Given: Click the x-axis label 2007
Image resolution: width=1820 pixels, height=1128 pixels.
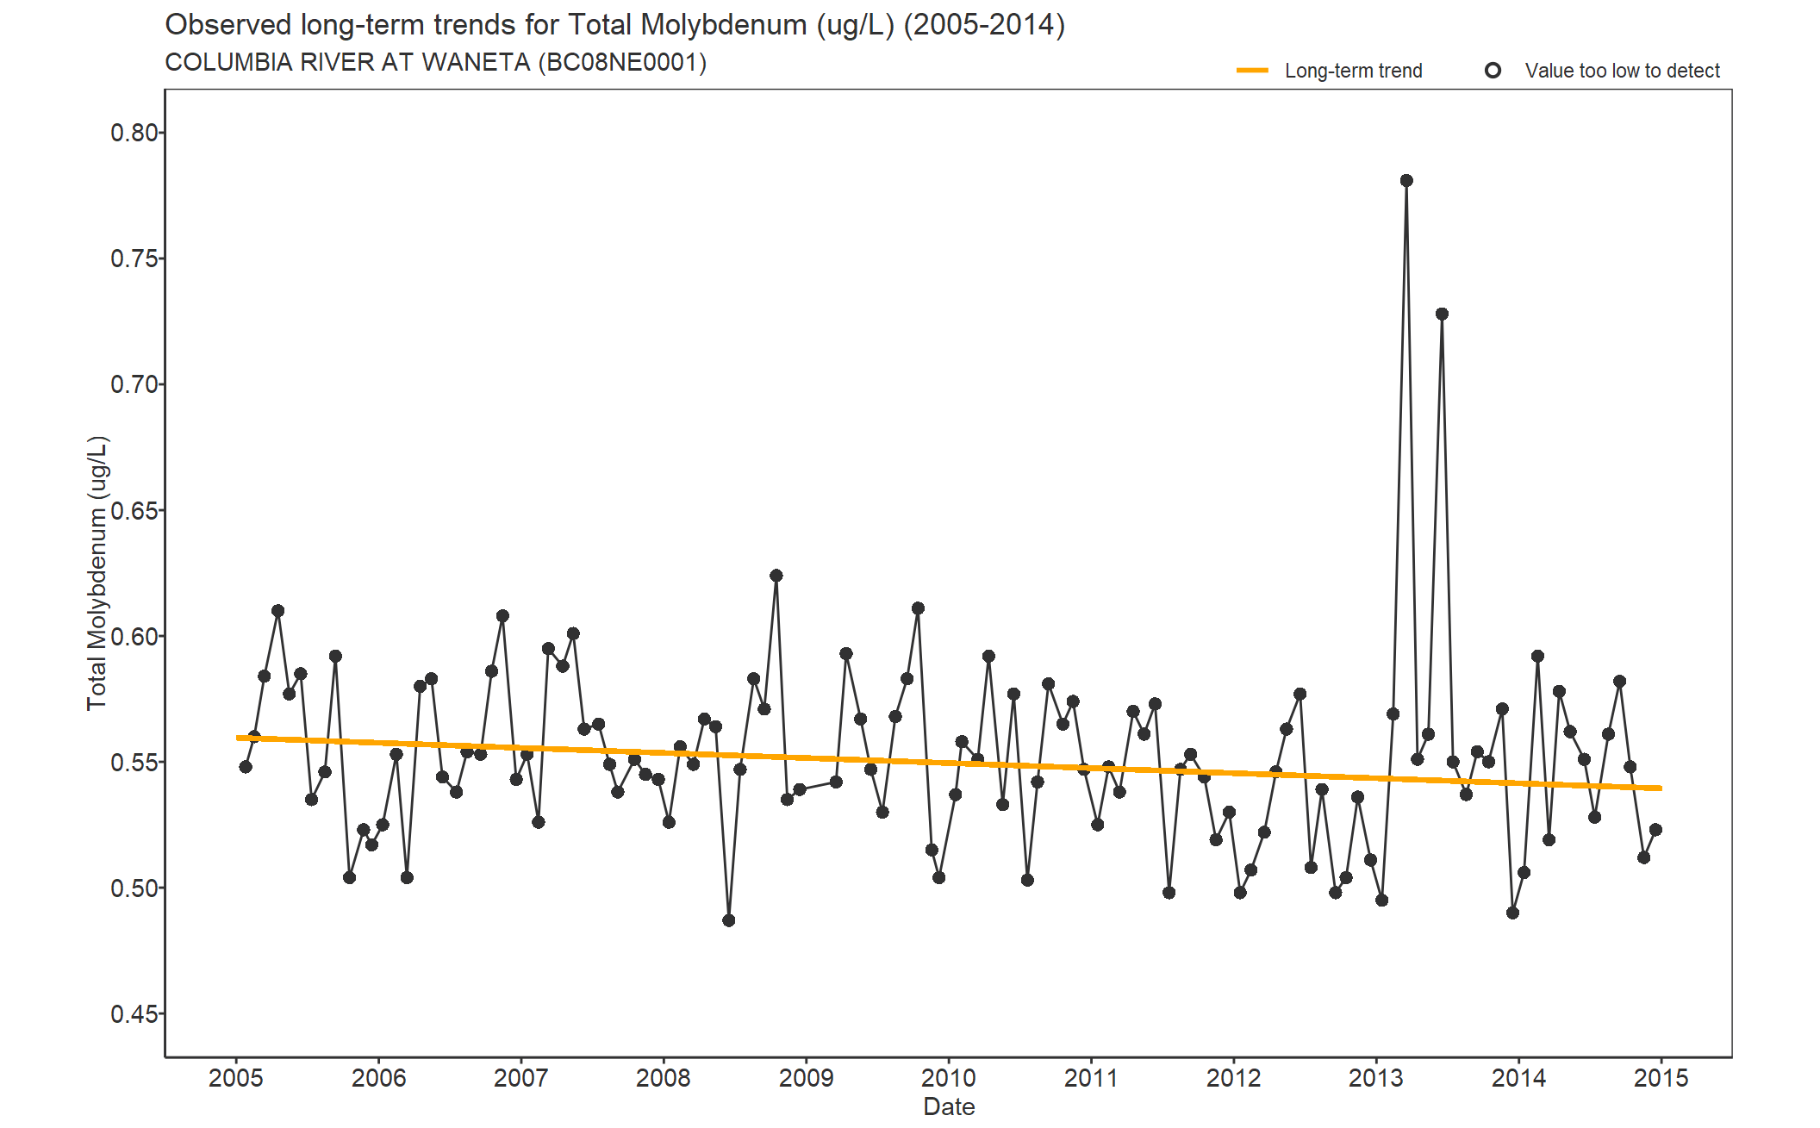Looking at the screenshot, I should click(520, 1078).
